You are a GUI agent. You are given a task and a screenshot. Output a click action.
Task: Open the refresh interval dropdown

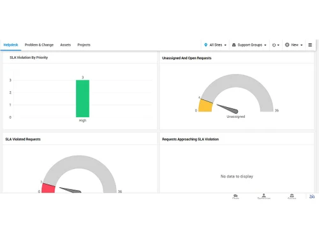[x=276, y=45]
